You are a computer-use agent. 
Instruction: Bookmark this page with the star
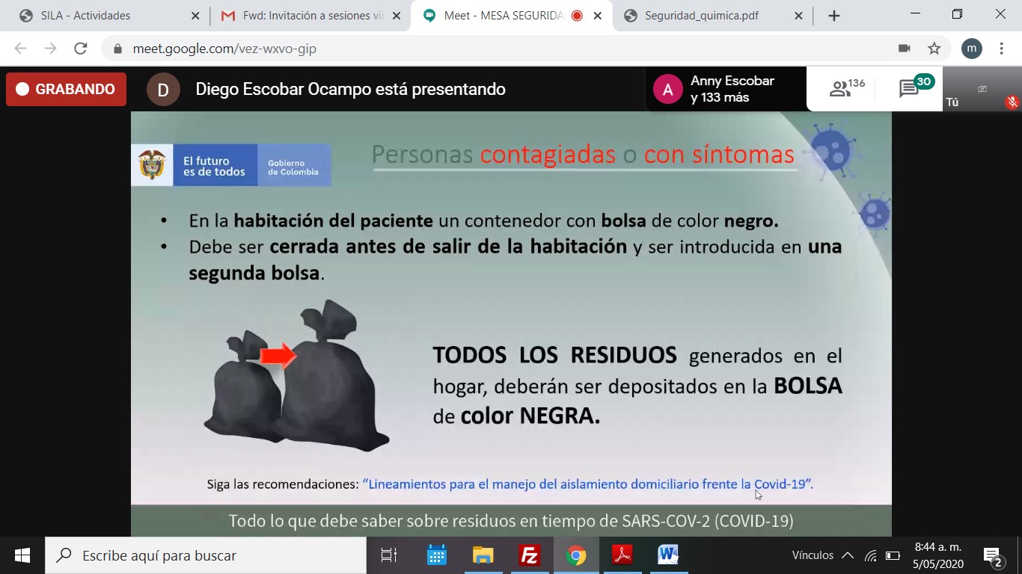pyautogui.click(x=934, y=49)
